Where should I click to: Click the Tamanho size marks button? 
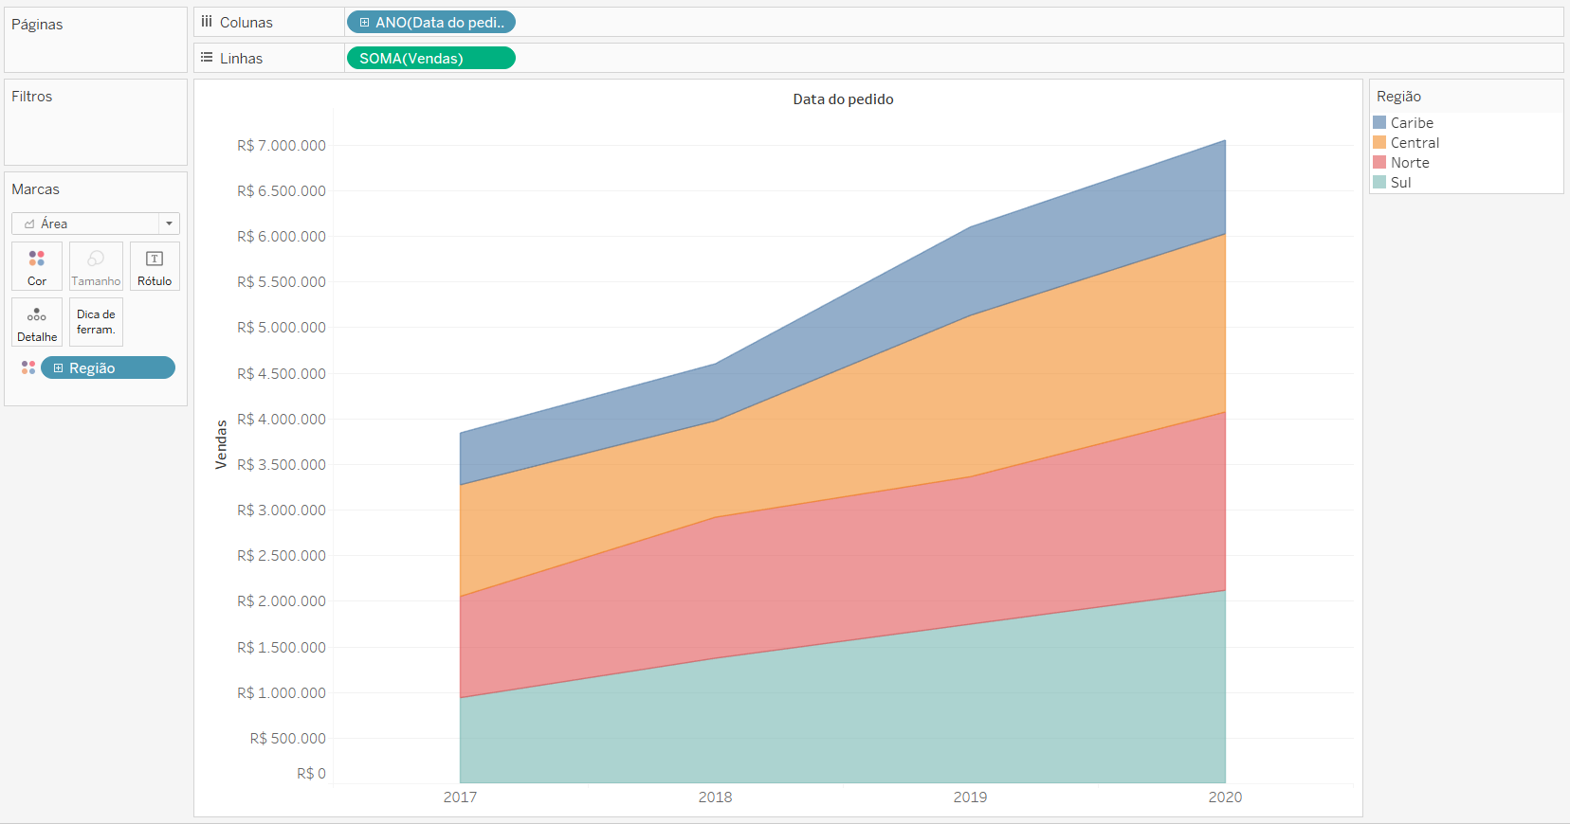(96, 266)
